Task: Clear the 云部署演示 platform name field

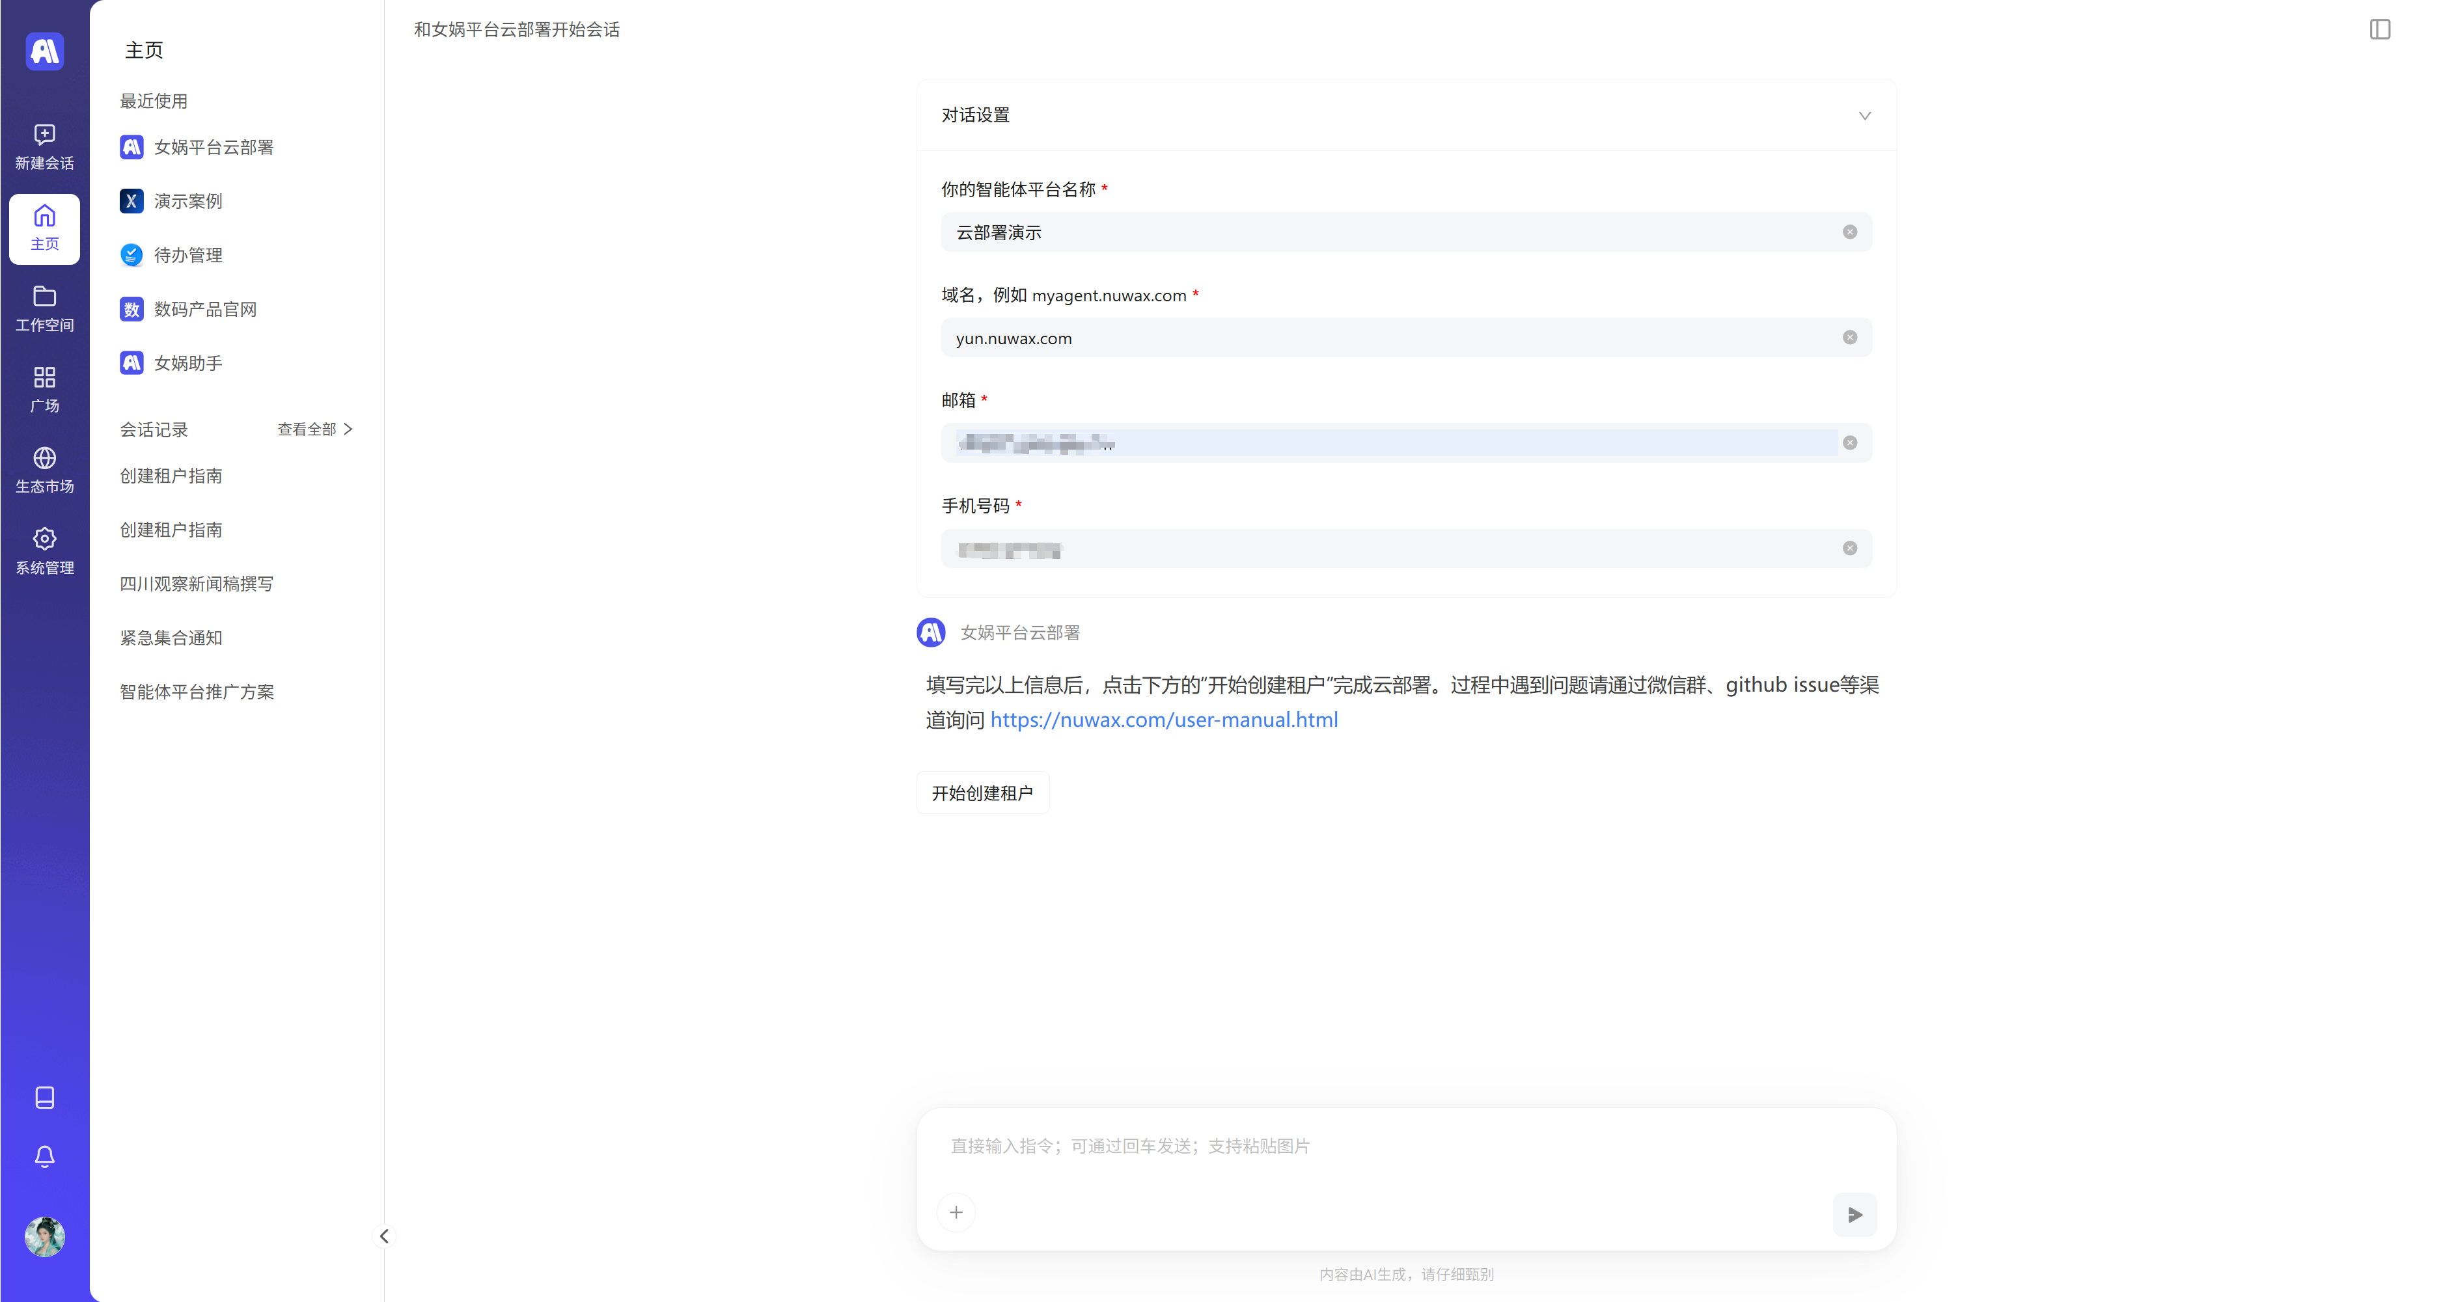Action: (x=1850, y=231)
